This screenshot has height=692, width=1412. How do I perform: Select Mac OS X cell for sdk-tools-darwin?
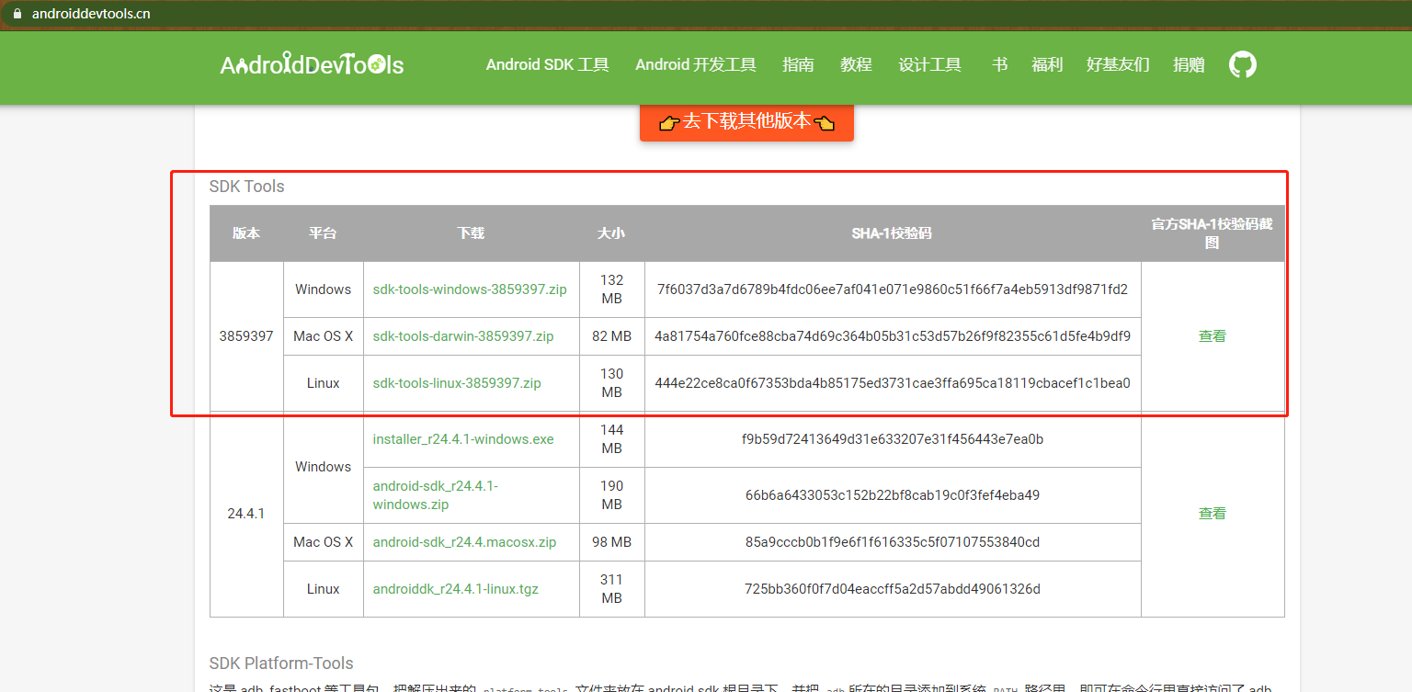pos(324,336)
